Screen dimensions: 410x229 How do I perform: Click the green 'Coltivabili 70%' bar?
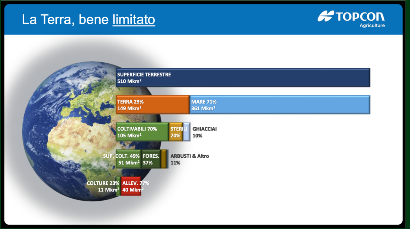142,132
